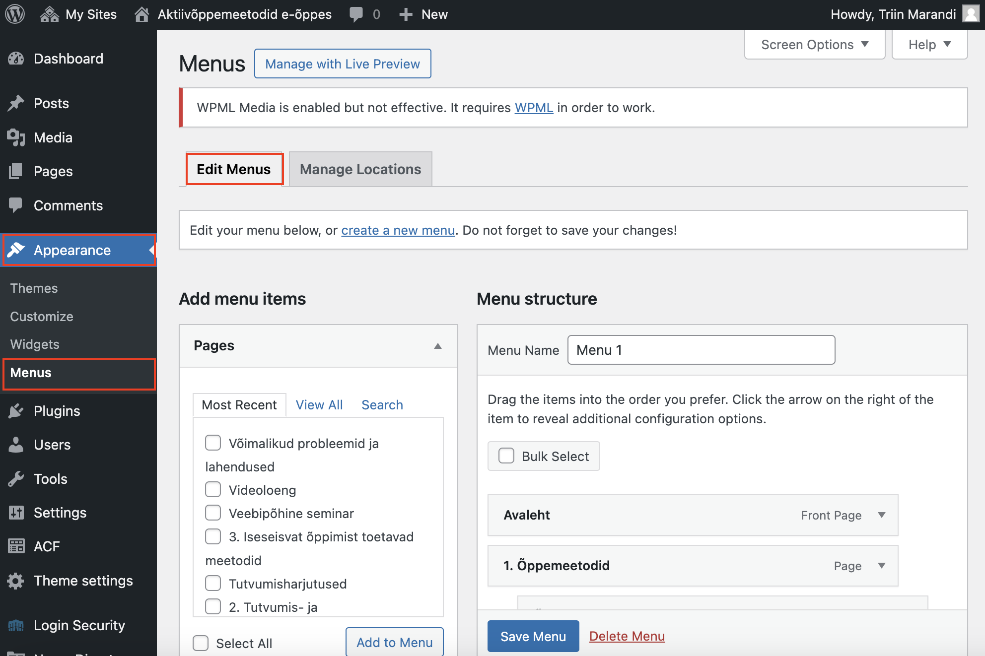
Task: Click the Save Menu button
Action: tap(533, 636)
